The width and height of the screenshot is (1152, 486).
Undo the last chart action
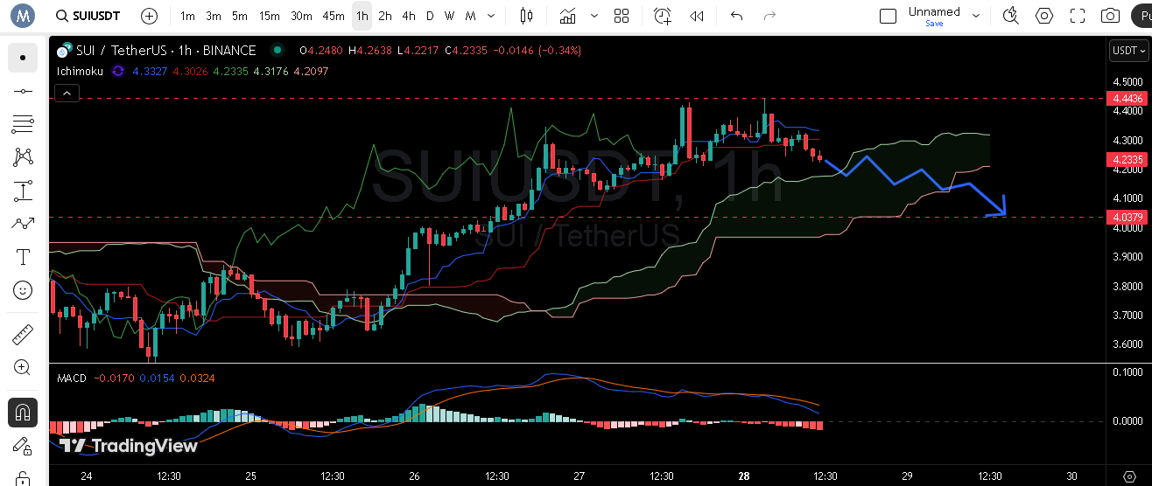click(x=737, y=16)
